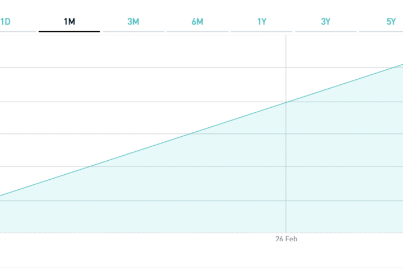Click the trend line's left starting point

pos(2,195)
